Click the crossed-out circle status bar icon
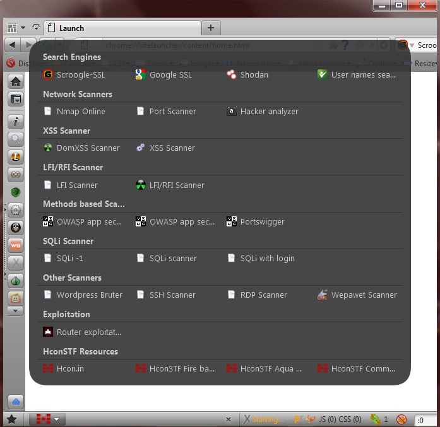 click(401, 419)
